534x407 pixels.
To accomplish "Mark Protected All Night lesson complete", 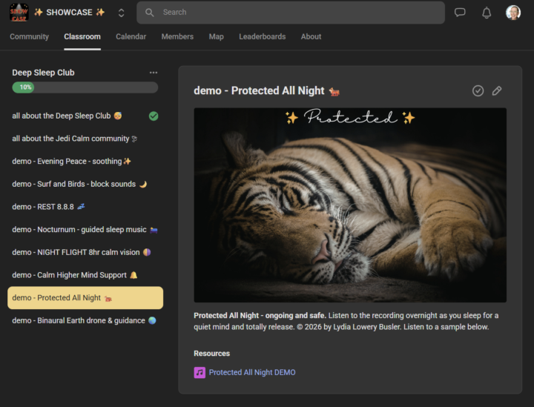I will (x=478, y=90).
